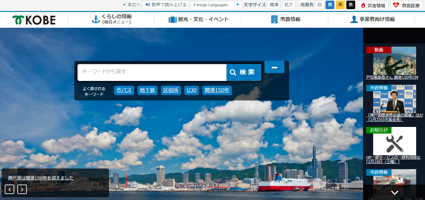
Task: Open the mayor press conference thumbnail
Action: tap(395, 99)
